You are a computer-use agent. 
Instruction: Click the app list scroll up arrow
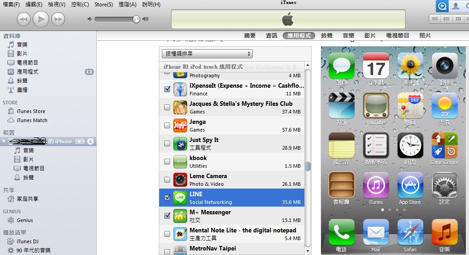[x=308, y=65]
